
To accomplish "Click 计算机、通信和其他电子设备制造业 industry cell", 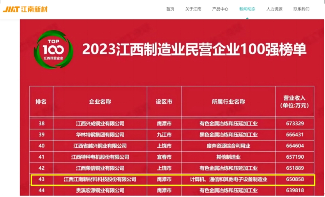I will [228, 179].
